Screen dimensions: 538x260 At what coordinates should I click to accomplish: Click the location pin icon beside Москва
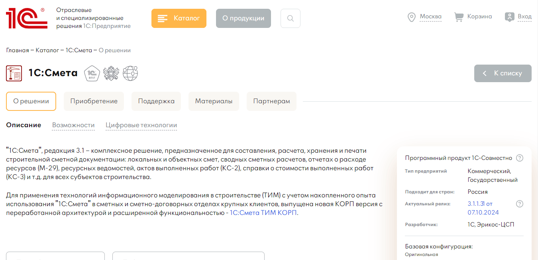[x=412, y=17]
